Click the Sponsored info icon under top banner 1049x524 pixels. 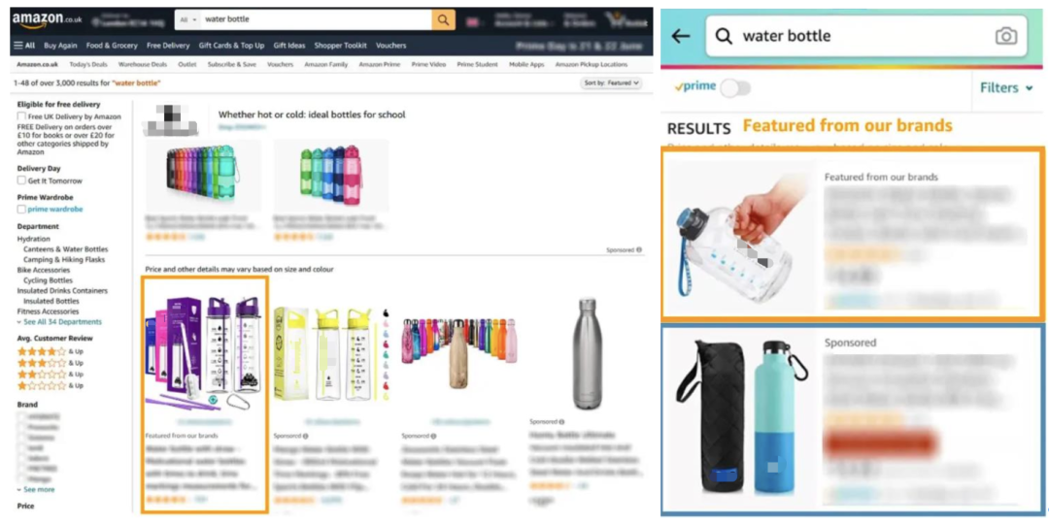pos(639,250)
